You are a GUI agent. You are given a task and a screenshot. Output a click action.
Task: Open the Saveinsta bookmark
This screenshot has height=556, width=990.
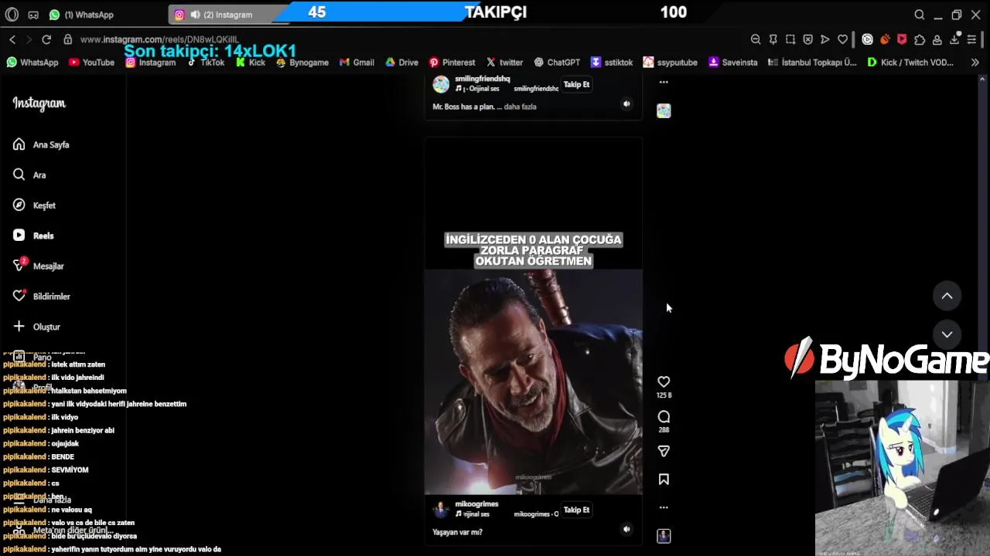click(x=733, y=63)
